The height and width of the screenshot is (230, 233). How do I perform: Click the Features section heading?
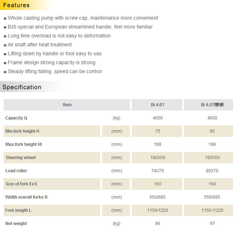[16, 5]
